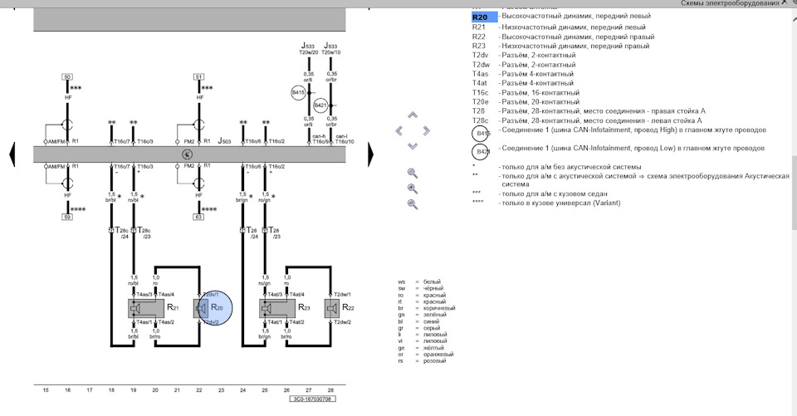Pan the diagram right with the right chevron
Viewport: 797px width, 416px height.
coord(427,130)
